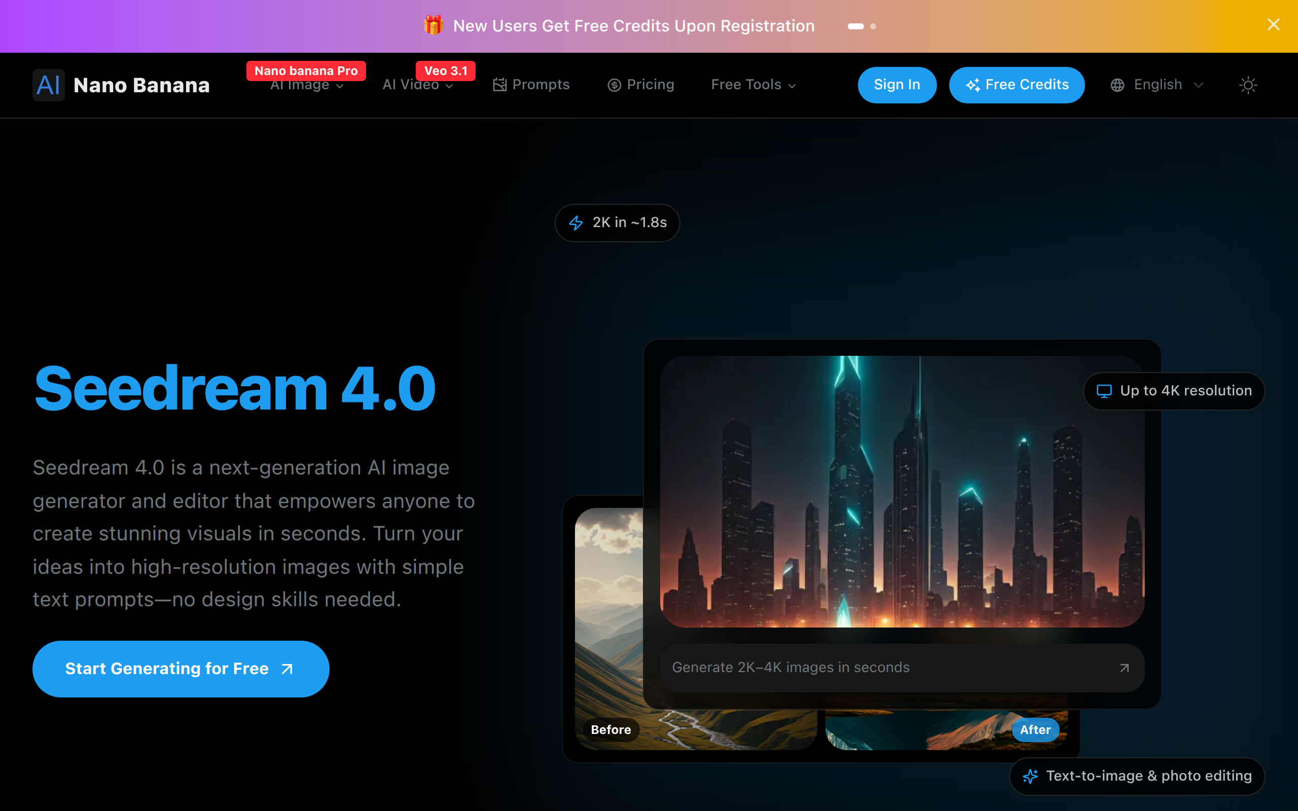Click the sparkle icon on Free Credits button
Image resolution: width=1298 pixels, height=811 pixels.
click(974, 85)
